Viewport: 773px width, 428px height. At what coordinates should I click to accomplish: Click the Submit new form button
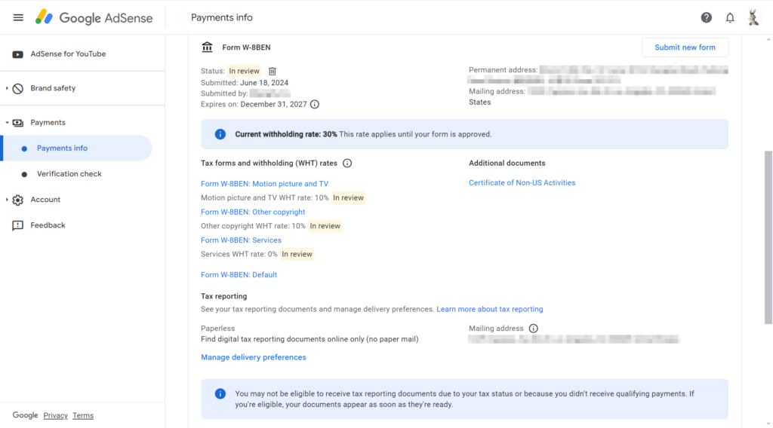coord(685,47)
